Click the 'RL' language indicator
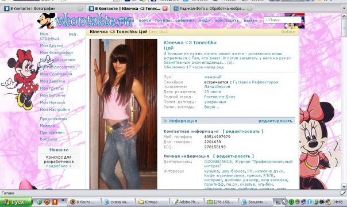Image resolution: width=347 pixels, height=207 pixels. pos(277,202)
